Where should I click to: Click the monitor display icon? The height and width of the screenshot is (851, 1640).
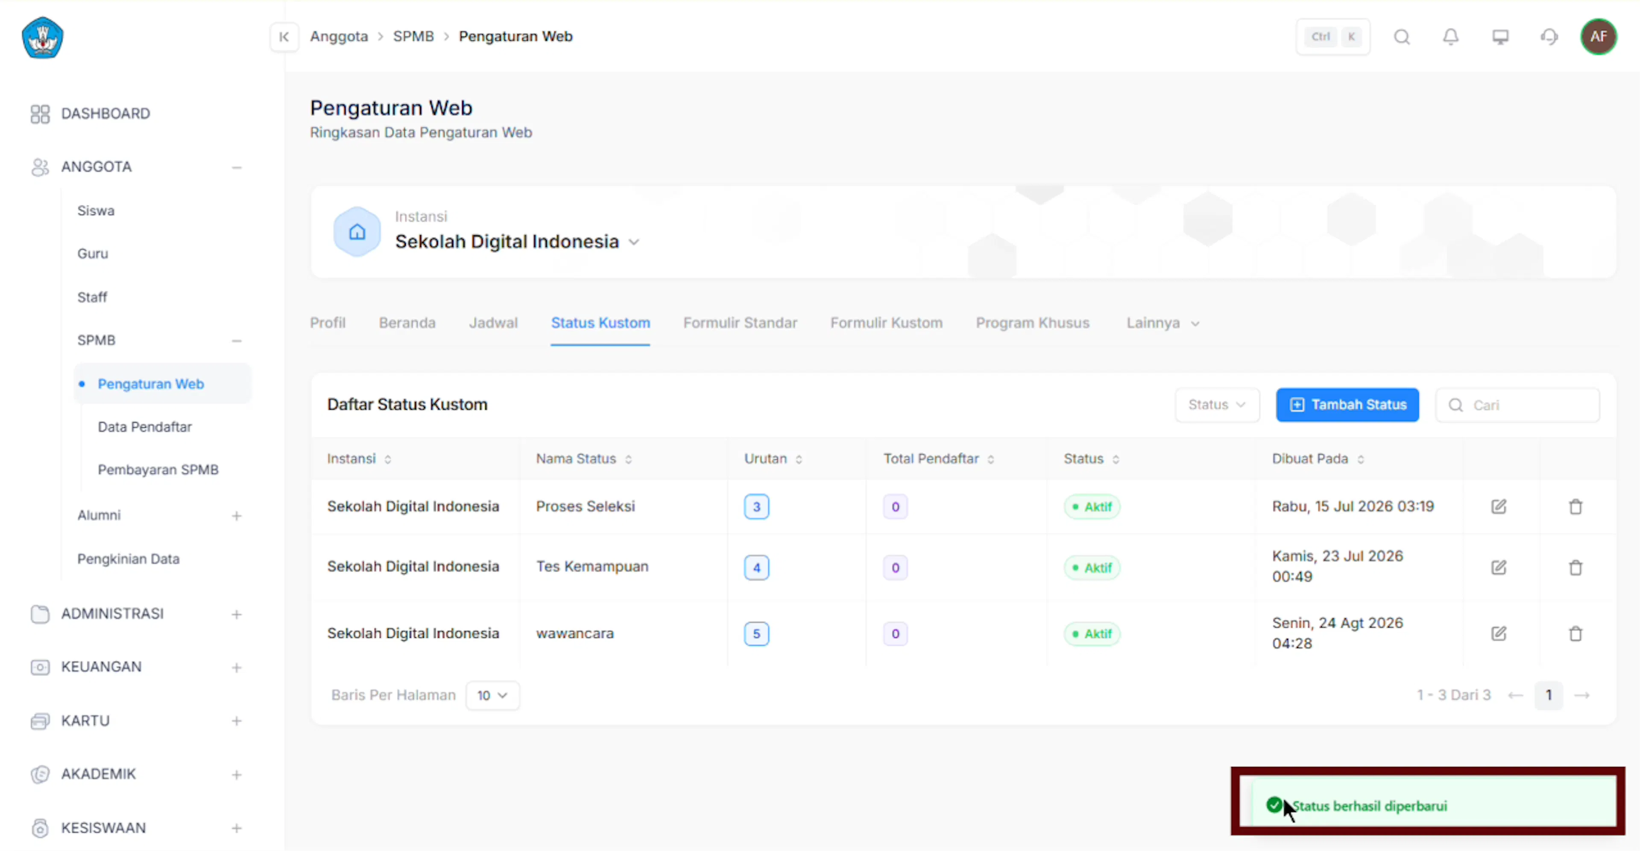(x=1500, y=37)
